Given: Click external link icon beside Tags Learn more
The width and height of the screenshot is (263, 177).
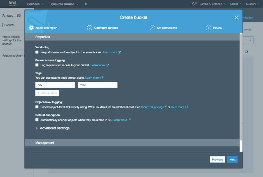Looking at the screenshot, I should pos(102,78).
